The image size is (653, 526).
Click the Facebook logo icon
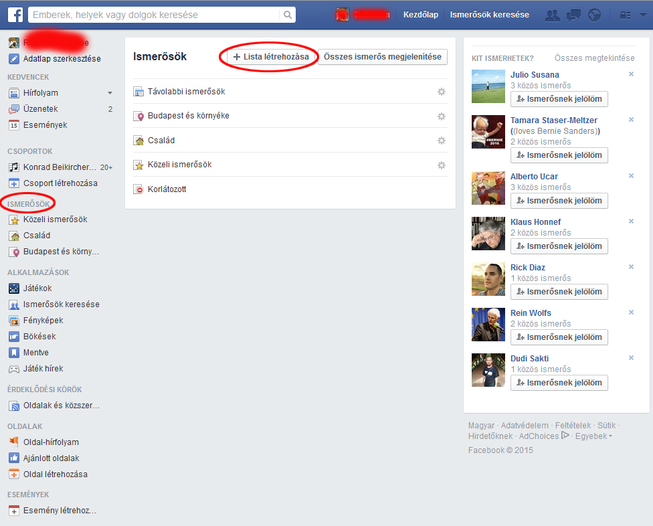(15, 15)
